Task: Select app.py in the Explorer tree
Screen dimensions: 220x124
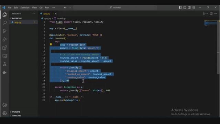Action: [18, 22]
